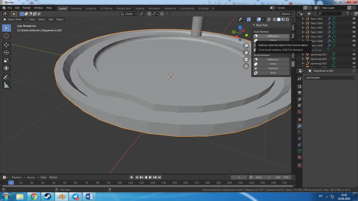Toggle snapping magnet button
Viewport: 358px width, 201px height.
click(150, 14)
